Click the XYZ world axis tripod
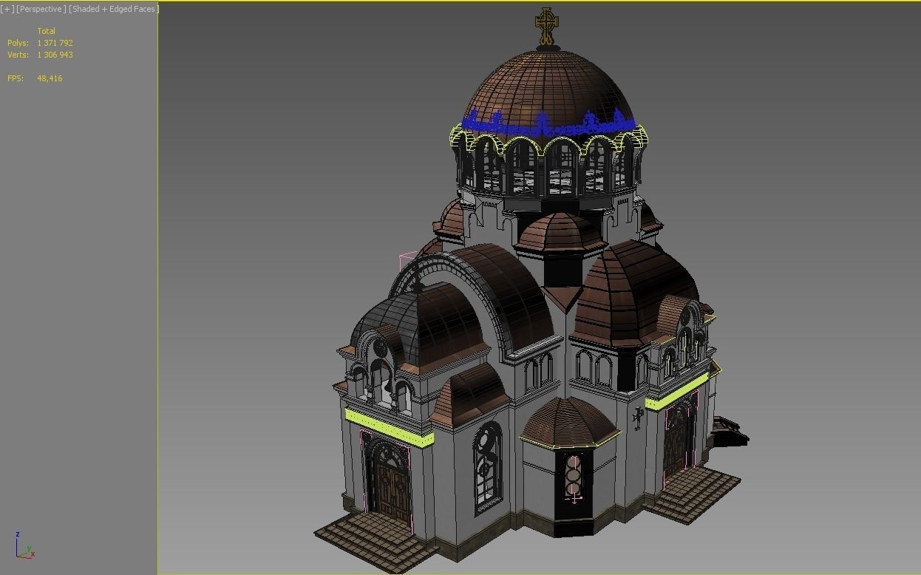The width and height of the screenshot is (921, 575). pos(24,545)
